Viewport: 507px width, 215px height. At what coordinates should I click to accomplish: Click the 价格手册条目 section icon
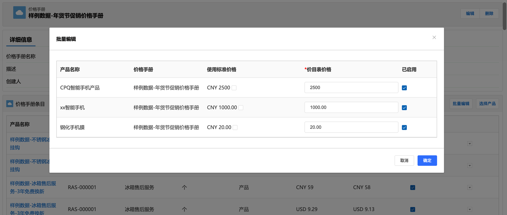(10, 104)
